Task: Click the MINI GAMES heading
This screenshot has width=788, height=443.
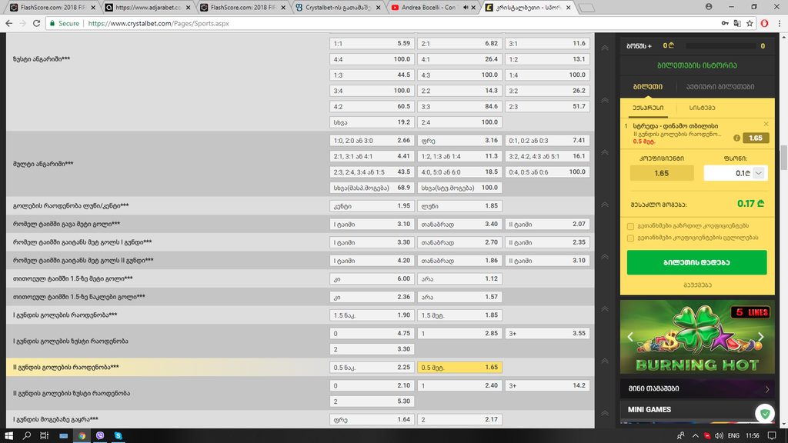Action: [649, 410]
